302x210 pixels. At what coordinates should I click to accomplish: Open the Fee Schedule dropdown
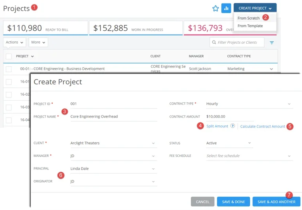pyautogui.click(x=249, y=156)
